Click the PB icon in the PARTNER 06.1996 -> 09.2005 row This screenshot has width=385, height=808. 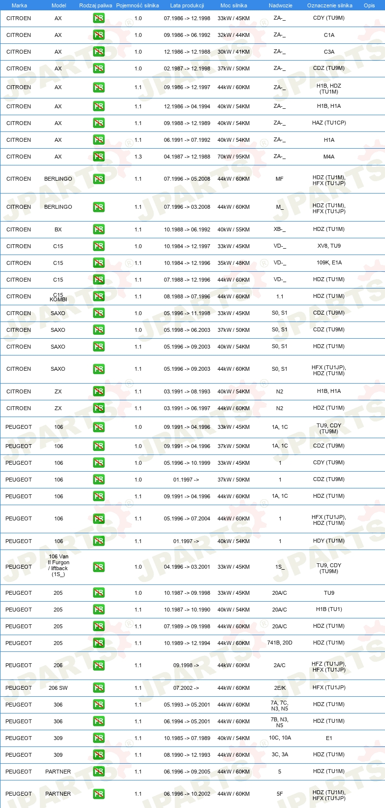pos(98,772)
